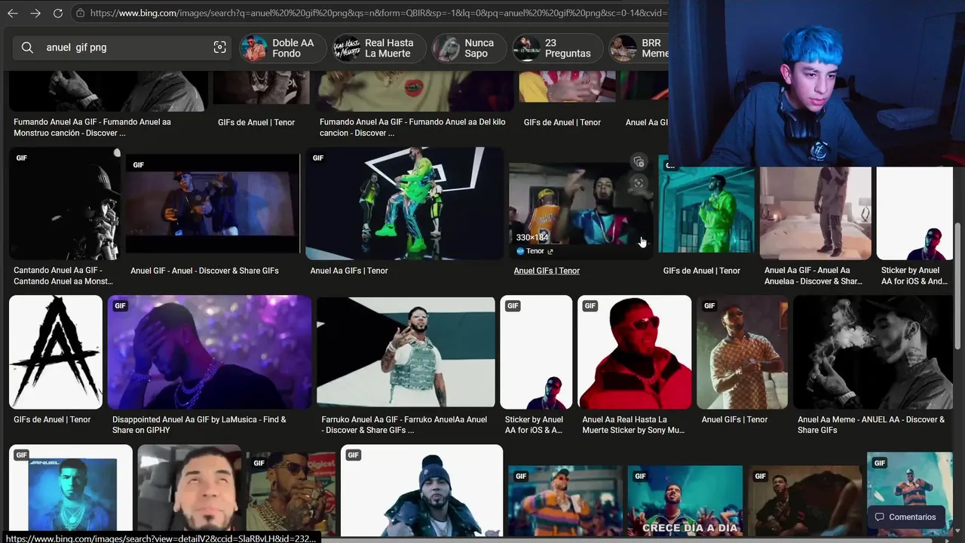The image size is (965, 543).
Task: Open the Tenor source link icon
Action: [x=550, y=251]
